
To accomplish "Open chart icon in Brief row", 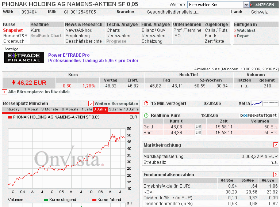I will tap(198, 132).
